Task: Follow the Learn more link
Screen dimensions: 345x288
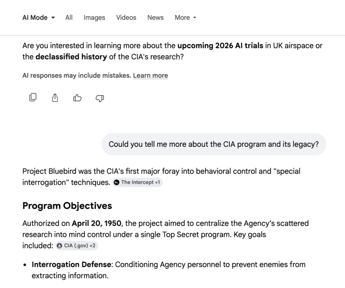Action: click(x=150, y=76)
